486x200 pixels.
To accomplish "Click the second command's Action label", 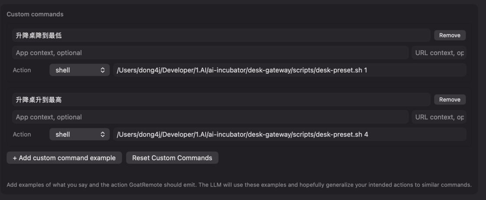I will [22, 134].
